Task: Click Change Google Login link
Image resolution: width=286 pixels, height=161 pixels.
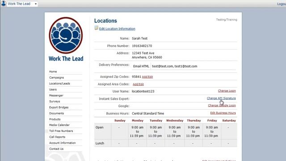Action: 222,106
